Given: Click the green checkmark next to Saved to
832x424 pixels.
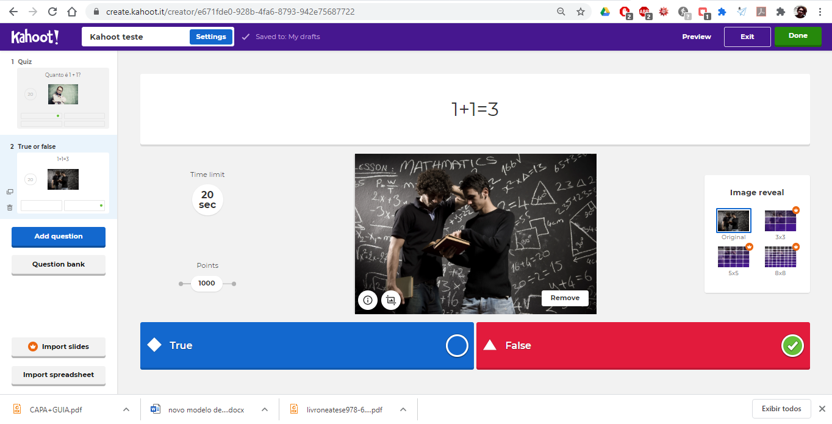Looking at the screenshot, I should 245,37.
